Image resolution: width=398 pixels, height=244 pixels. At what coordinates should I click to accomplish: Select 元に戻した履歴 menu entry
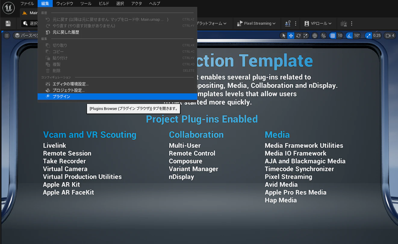(x=117, y=32)
